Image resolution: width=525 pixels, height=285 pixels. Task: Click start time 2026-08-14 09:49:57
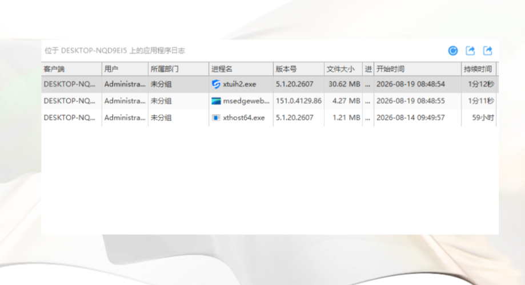[411, 117]
